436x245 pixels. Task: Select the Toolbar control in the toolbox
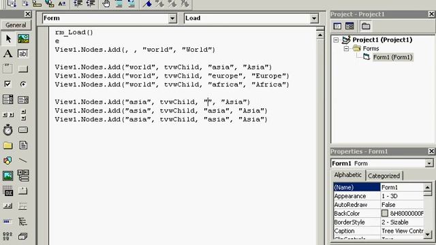click(x=7, y=206)
